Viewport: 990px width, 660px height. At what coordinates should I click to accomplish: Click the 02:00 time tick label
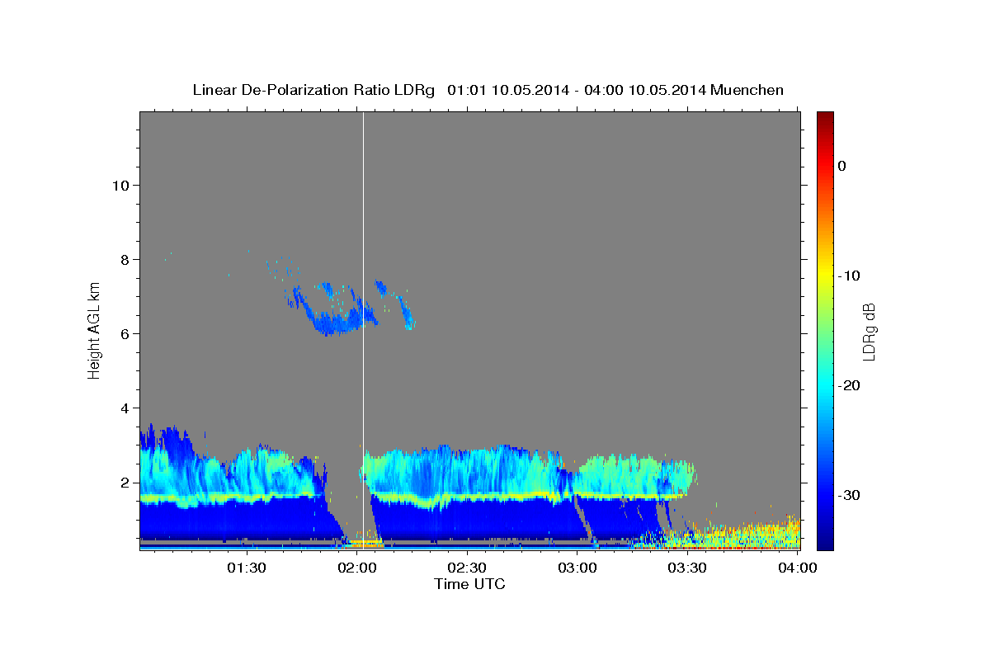[357, 568]
